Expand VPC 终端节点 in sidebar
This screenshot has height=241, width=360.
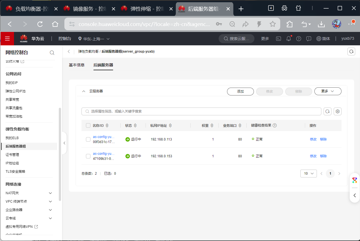coord(50,202)
